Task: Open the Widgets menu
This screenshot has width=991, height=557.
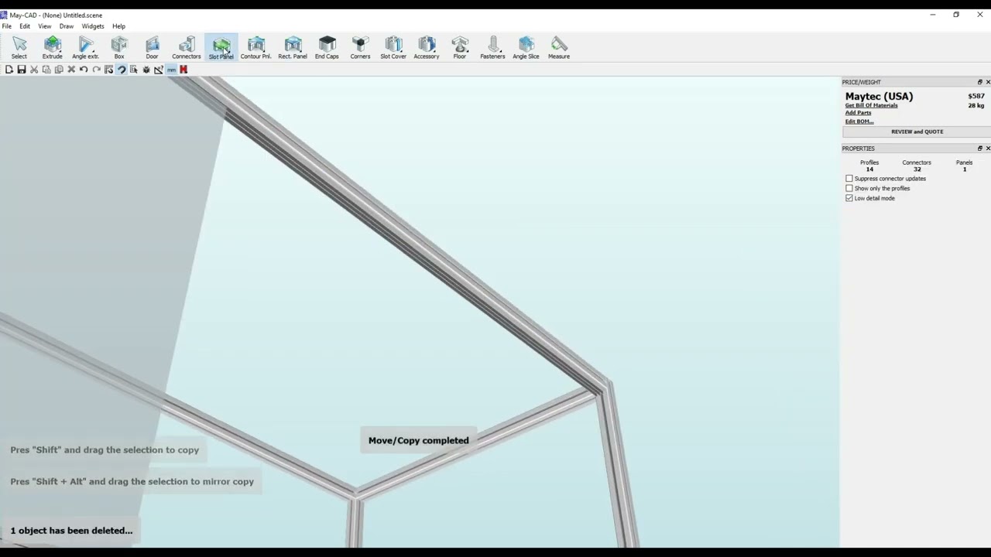Action: [93, 26]
